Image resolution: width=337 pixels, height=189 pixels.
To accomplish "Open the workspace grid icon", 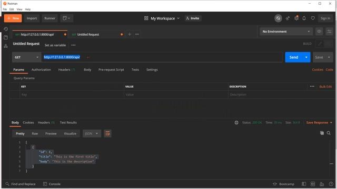I will point(146,18).
